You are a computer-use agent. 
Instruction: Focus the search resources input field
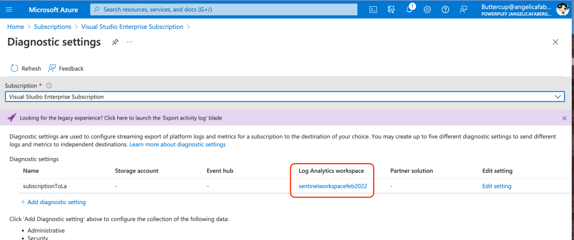224,10
